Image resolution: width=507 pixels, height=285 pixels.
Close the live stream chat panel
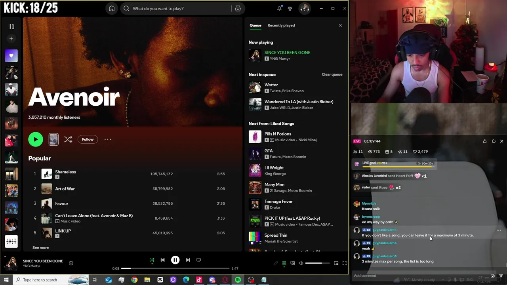click(x=501, y=141)
